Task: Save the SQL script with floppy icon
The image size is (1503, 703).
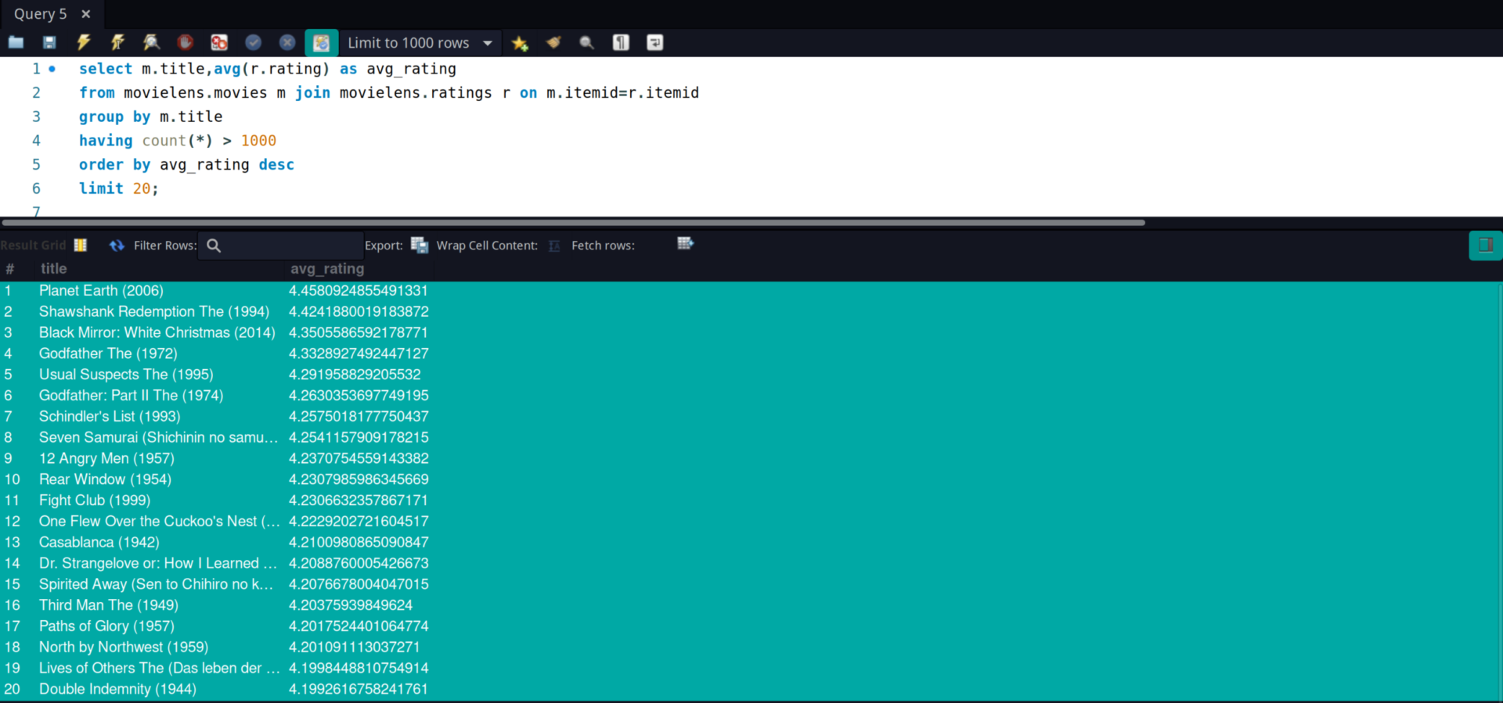Action: [49, 43]
